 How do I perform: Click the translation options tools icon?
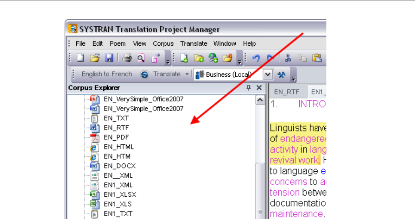tap(281, 75)
